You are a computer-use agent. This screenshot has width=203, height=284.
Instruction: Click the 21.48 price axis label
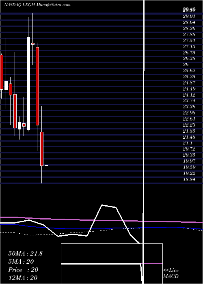click(x=189, y=137)
